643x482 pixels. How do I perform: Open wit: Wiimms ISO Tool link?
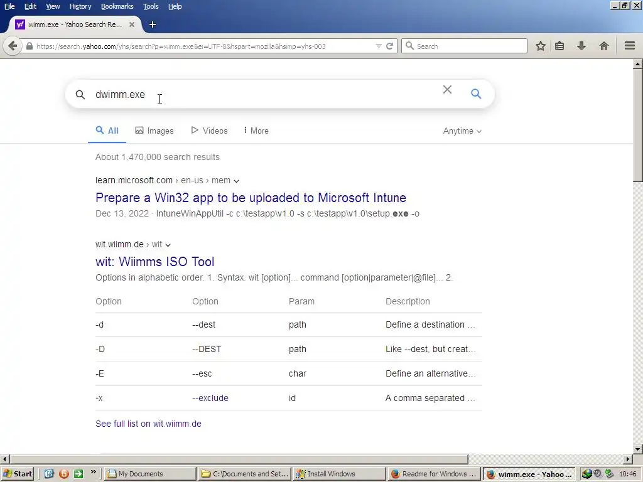pyautogui.click(x=155, y=262)
